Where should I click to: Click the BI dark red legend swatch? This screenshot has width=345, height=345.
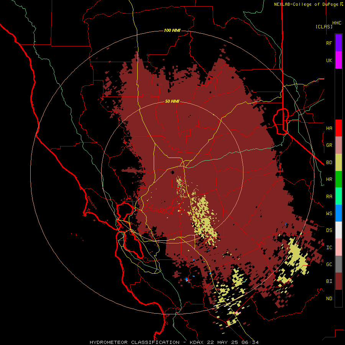pyautogui.click(x=338, y=281)
